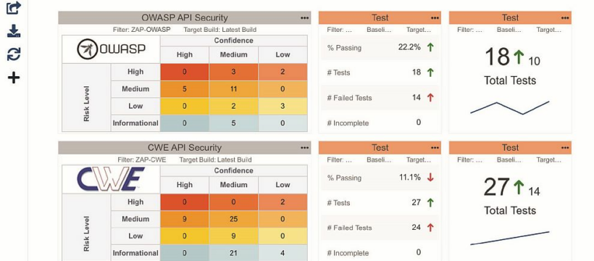Image resolution: width=594 pixels, height=261 pixels.
Task: Open ellipsis menu of top right Test widget
Action: click(x=565, y=18)
